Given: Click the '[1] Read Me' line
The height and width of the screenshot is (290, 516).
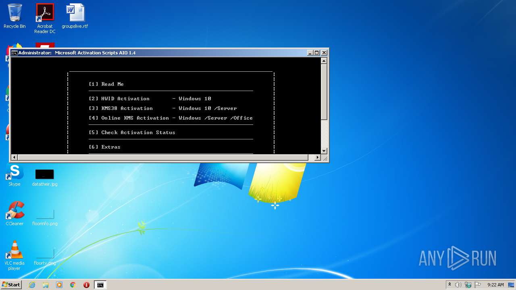Looking at the screenshot, I should coord(106,84).
